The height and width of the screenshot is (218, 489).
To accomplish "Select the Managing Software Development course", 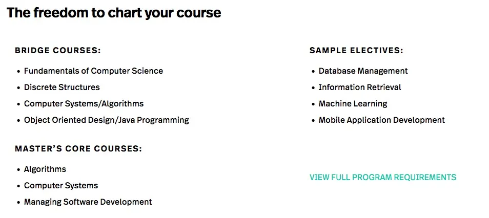I will click(x=88, y=202).
